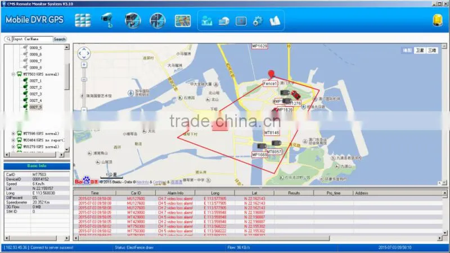Select camera channel 002T_2

pos(35,87)
